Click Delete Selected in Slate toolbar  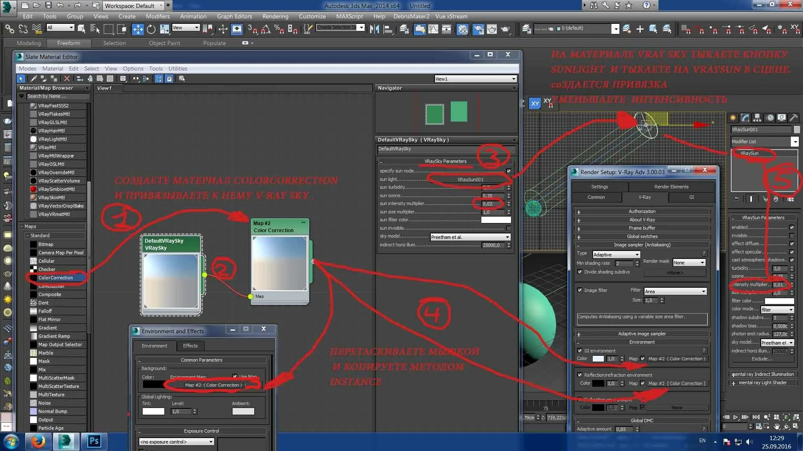click(66, 79)
